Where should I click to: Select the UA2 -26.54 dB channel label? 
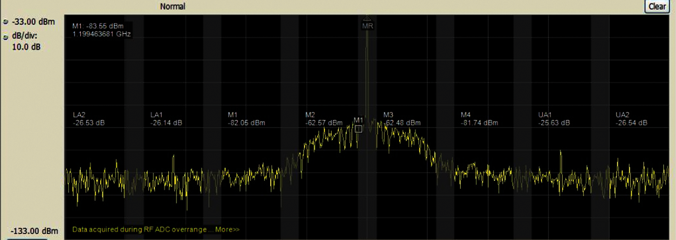tap(631, 119)
